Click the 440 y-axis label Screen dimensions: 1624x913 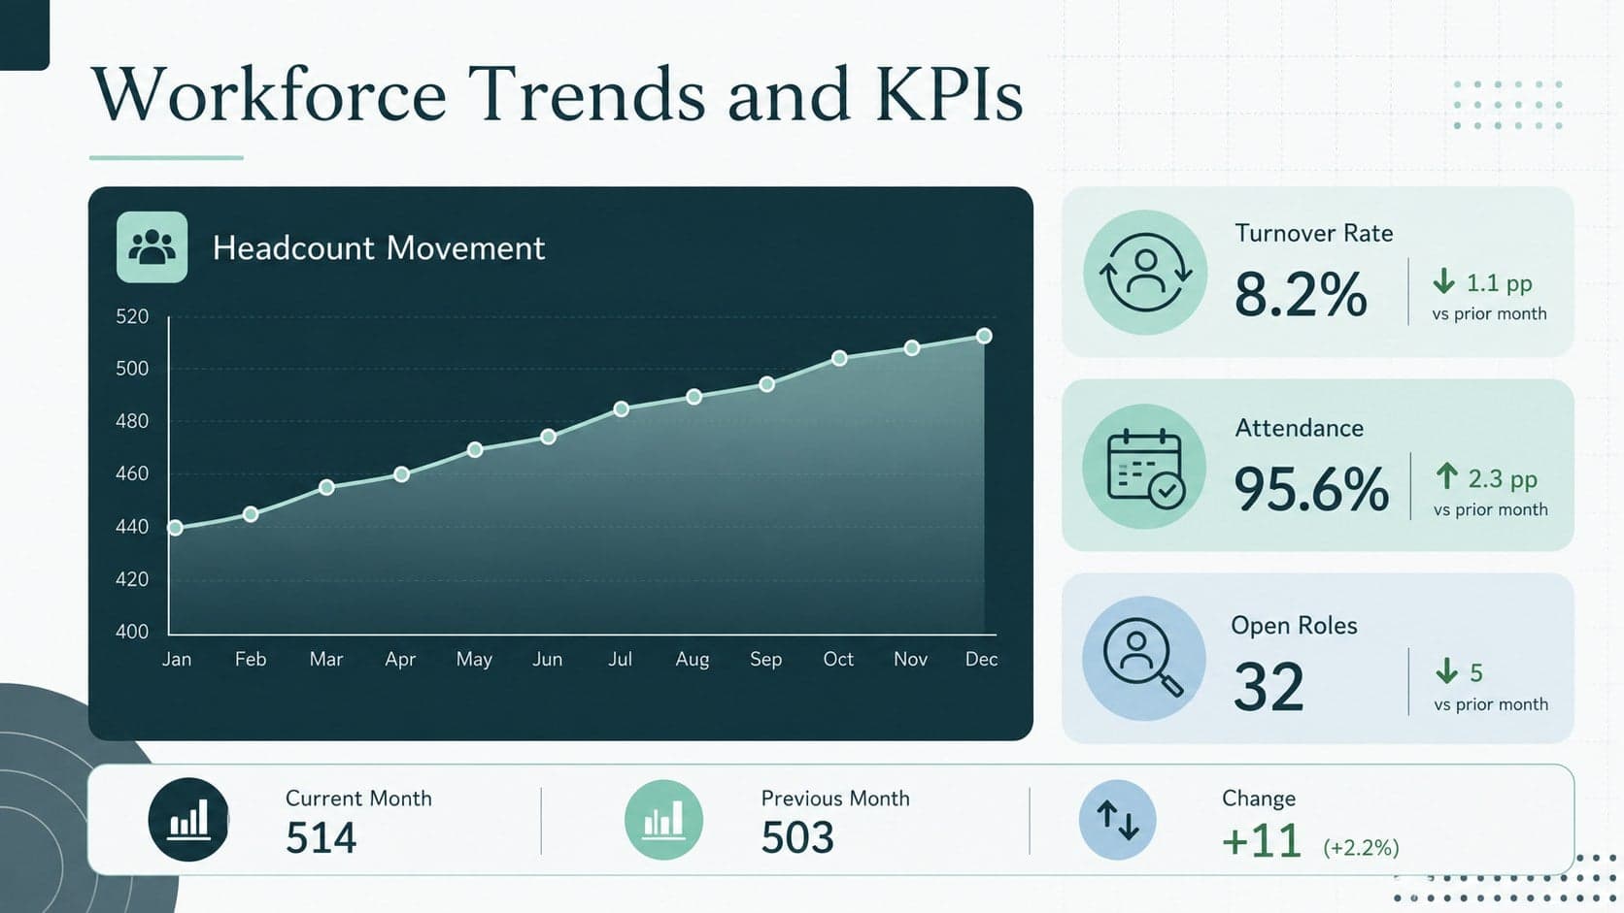tap(132, 527)
